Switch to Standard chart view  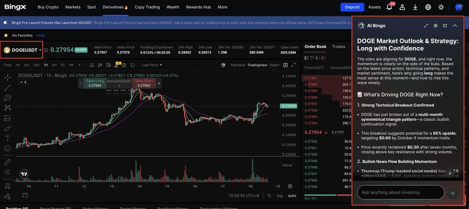pos(237,65)
